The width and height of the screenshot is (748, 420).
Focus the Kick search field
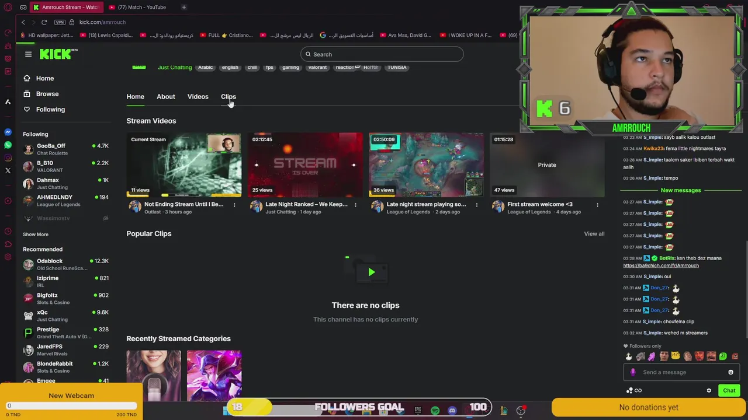[382, 54]
